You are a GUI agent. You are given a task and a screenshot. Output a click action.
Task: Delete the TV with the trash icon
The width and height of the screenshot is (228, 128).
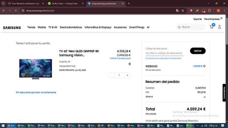tap(130, 64)
